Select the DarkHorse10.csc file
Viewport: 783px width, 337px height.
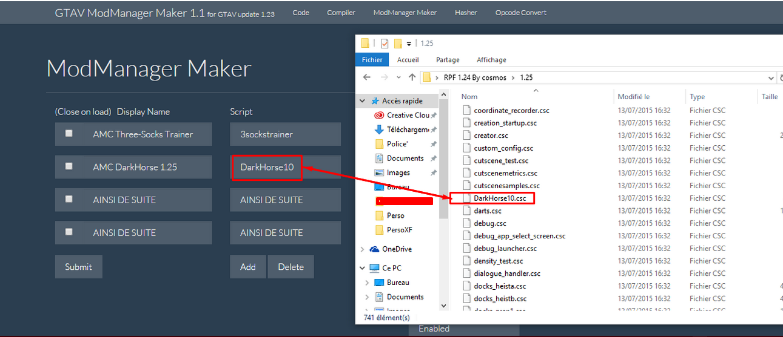point(500,198)
